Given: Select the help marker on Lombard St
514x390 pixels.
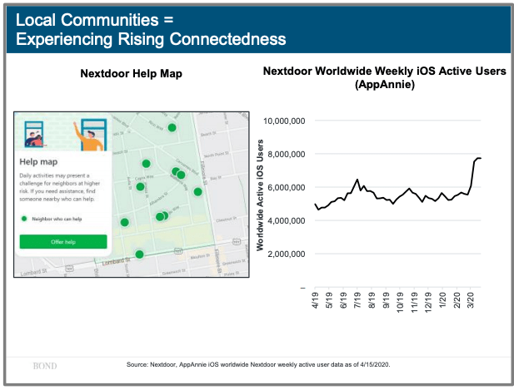Looking at the screenshot, I should pyautogui.click(x=139, y=254).
